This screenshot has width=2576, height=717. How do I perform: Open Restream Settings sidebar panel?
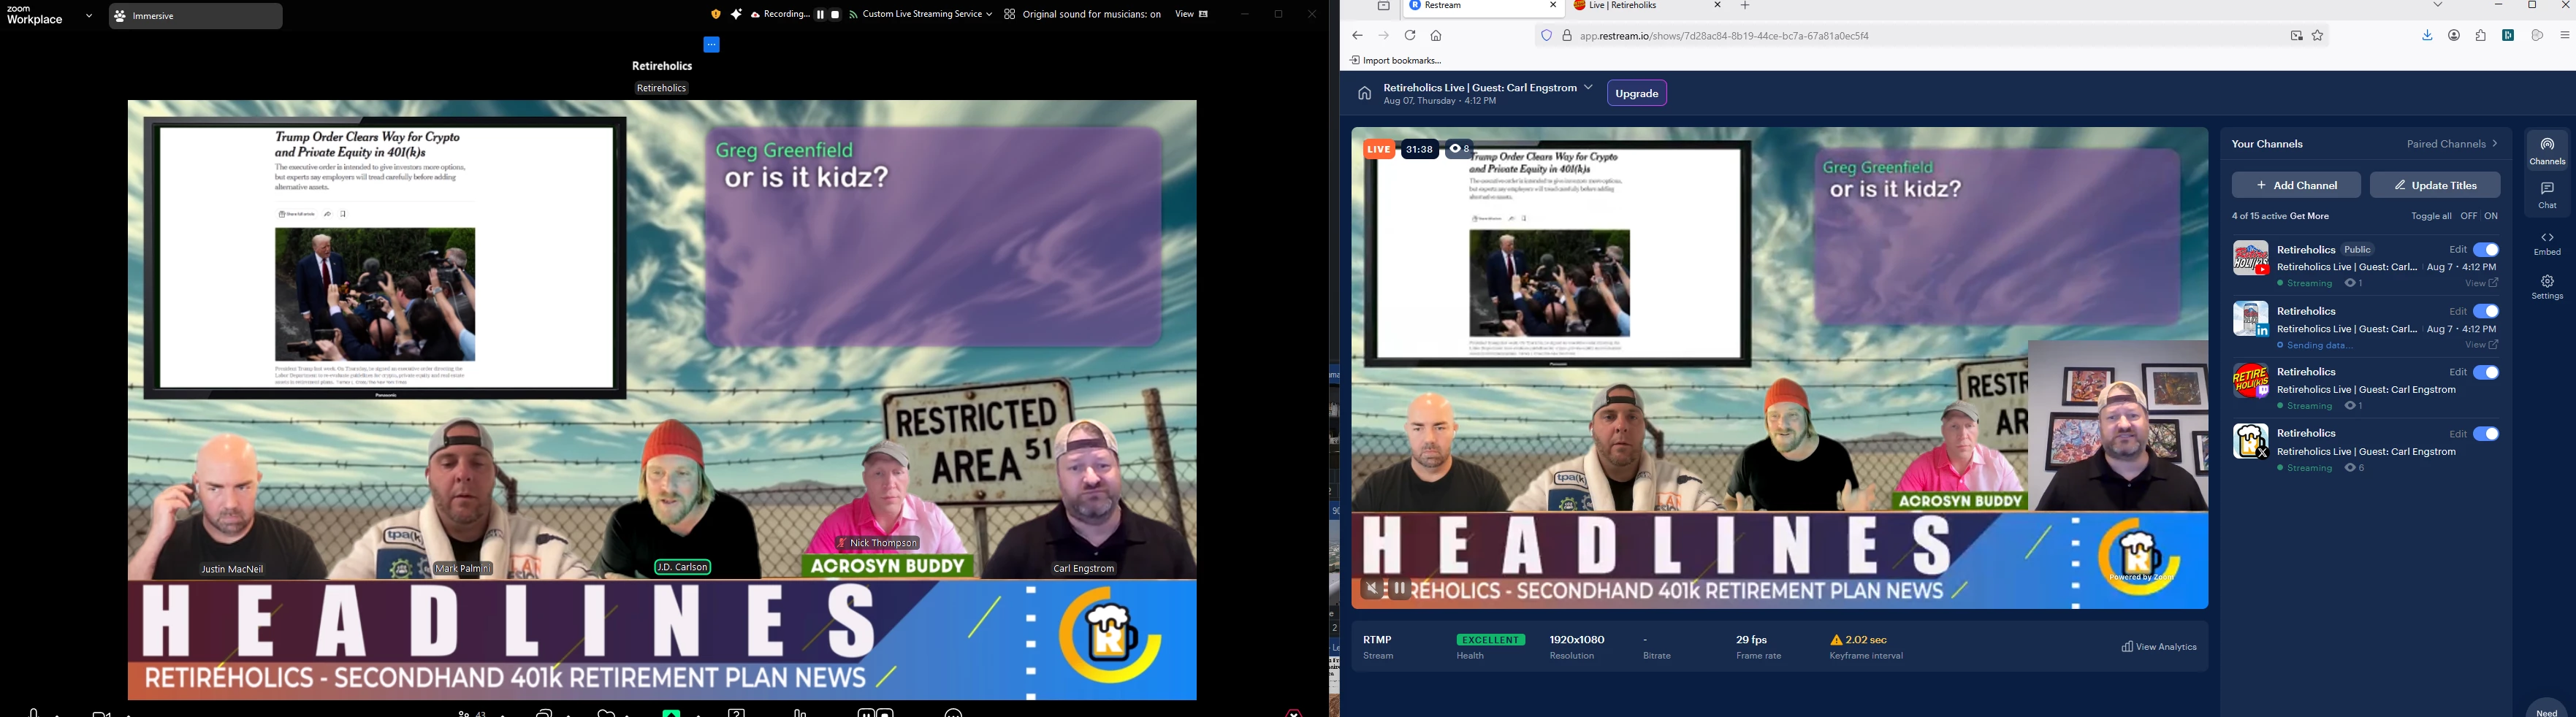tap(2546, 288)
